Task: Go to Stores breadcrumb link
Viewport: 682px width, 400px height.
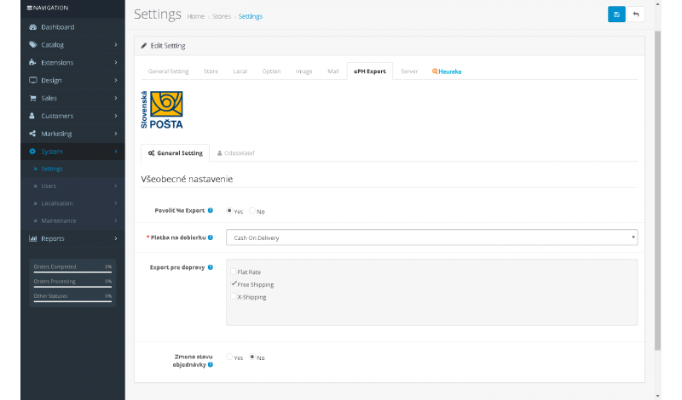Action: click(x=222, y=16)
